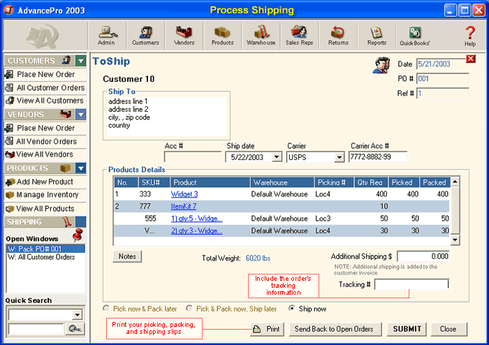Image resolution: width=489 pixels, height=345 pixels.
Task: Open the Products toolbar icon
Action: (222, 36)
